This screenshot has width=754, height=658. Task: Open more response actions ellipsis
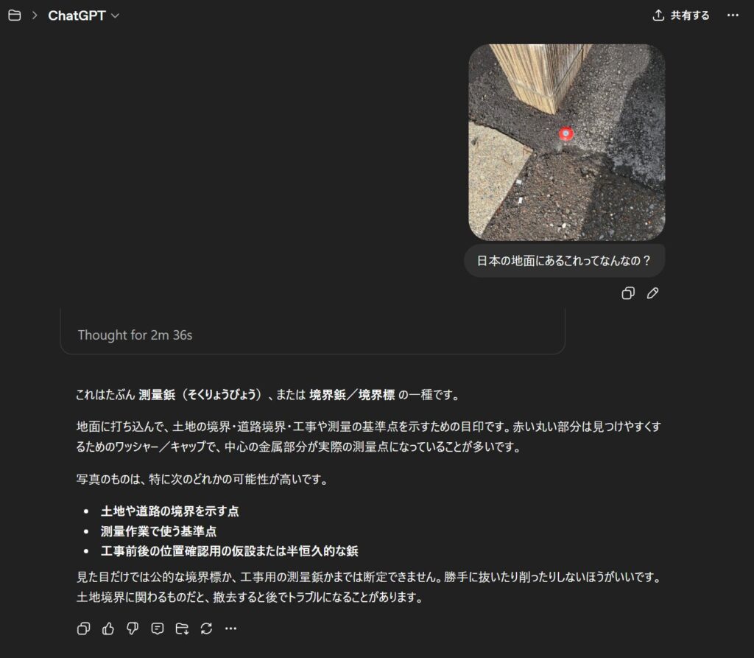click(230, 628)
